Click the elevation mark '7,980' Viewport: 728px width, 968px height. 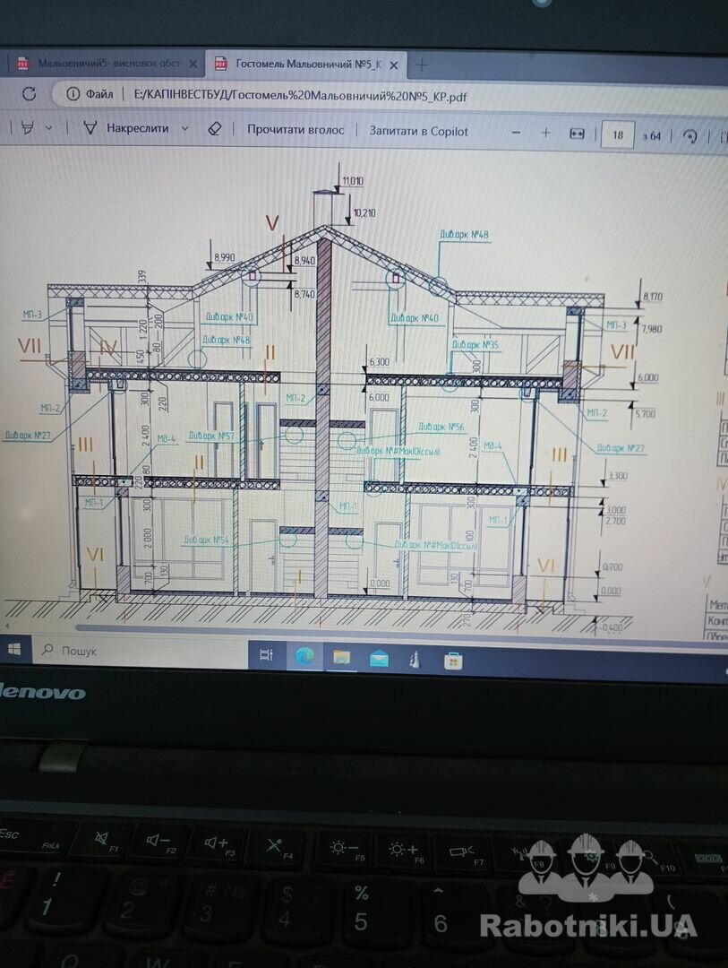tap(652, 328)
